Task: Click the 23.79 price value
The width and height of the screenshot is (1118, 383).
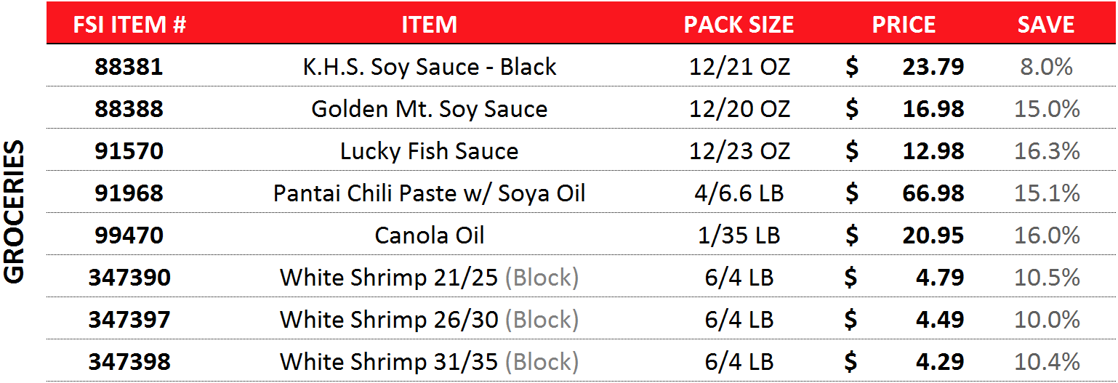Action: [x=933, y=67]
